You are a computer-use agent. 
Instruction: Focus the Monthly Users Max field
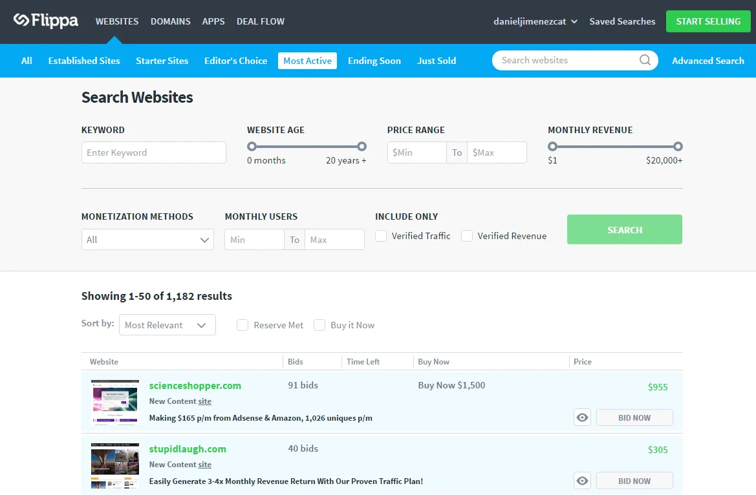point(334,240)
